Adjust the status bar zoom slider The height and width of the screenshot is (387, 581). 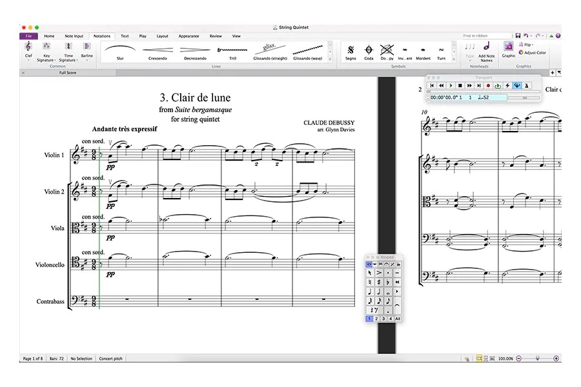(537, 359)
